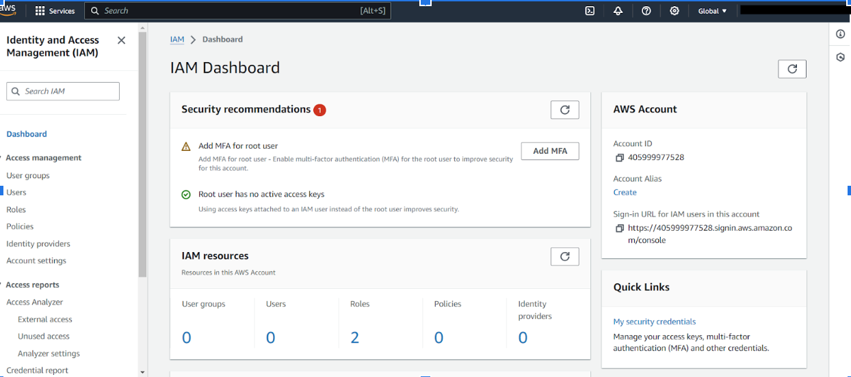Collapse the Access management section

pyautogui.click(x=3, y=158)
